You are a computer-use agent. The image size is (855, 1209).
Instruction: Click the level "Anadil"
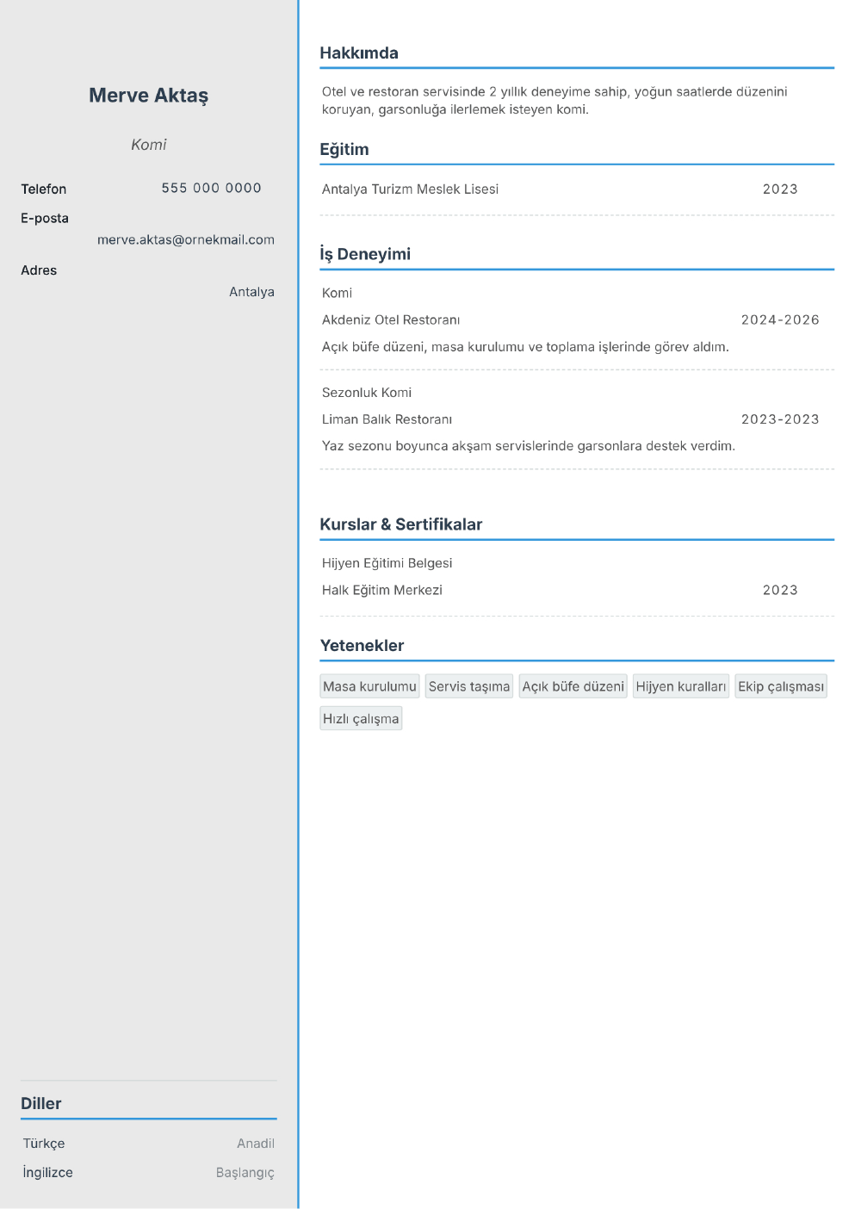tap(256, 1144)
